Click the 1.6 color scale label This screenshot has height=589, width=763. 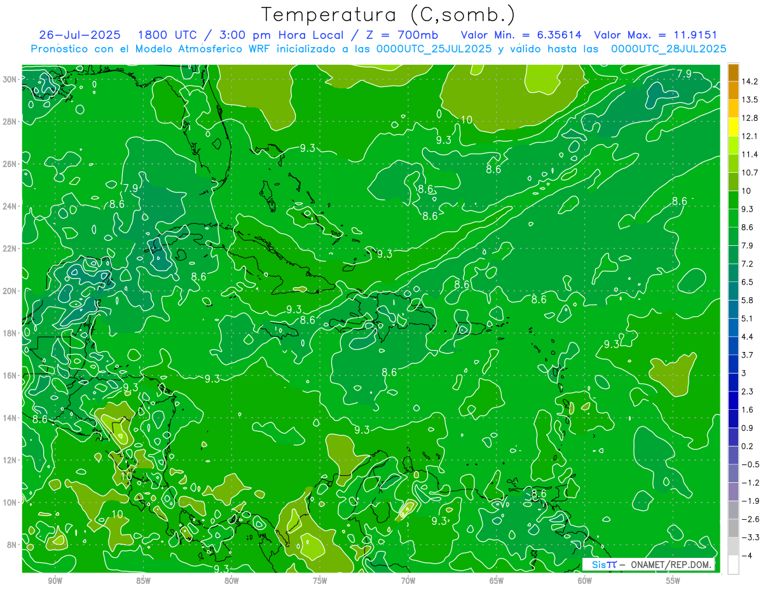[x=748, y=410]
